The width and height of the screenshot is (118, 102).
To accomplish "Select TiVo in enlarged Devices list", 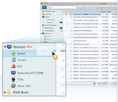I will click(20, 79).
